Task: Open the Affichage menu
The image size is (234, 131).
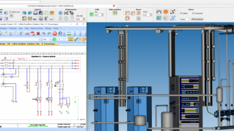Action: coord(48,28)
